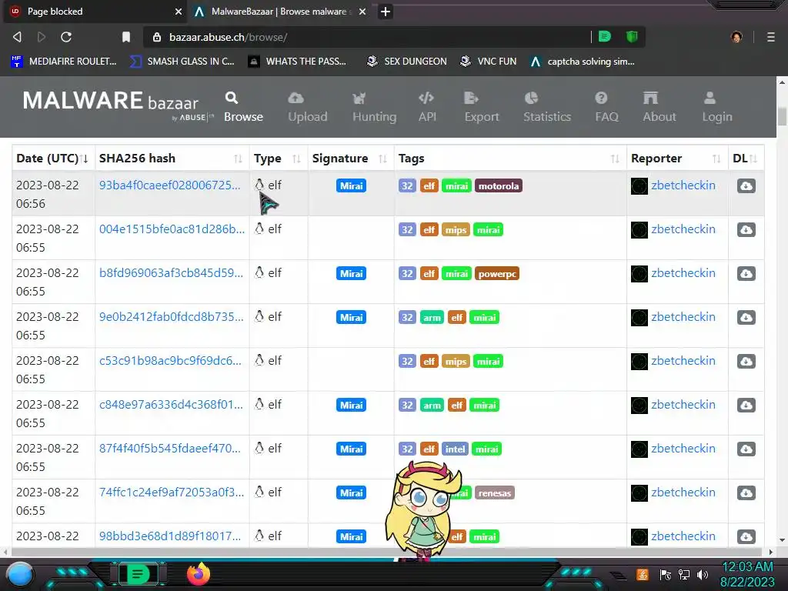Open the Statistics pie chart icon
This screenshot has width=788, height=591.
[x=531, y=98]
